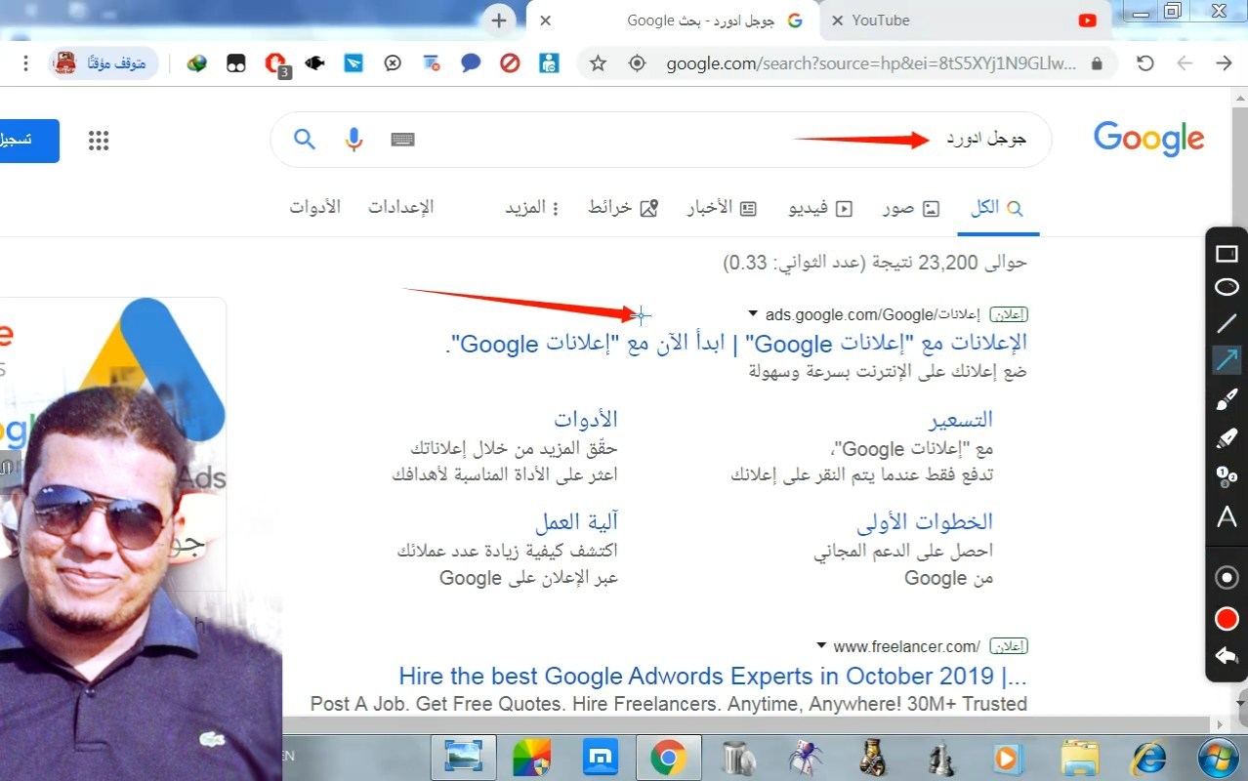
Task: Select the rectangle drawing tool
Action: click(x=1227, y=254)
